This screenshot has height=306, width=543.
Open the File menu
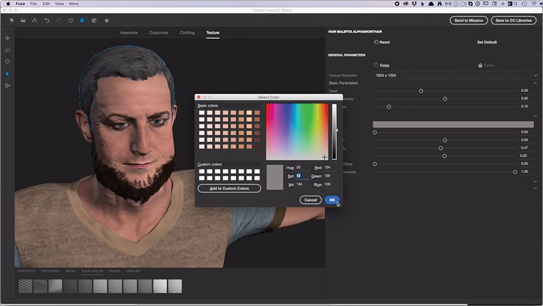pyautogui.click(x=33, y=4)
